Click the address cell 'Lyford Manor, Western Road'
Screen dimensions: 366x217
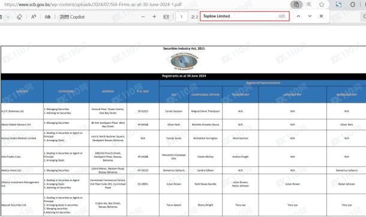pyautogui.click(x=108, y=170)
